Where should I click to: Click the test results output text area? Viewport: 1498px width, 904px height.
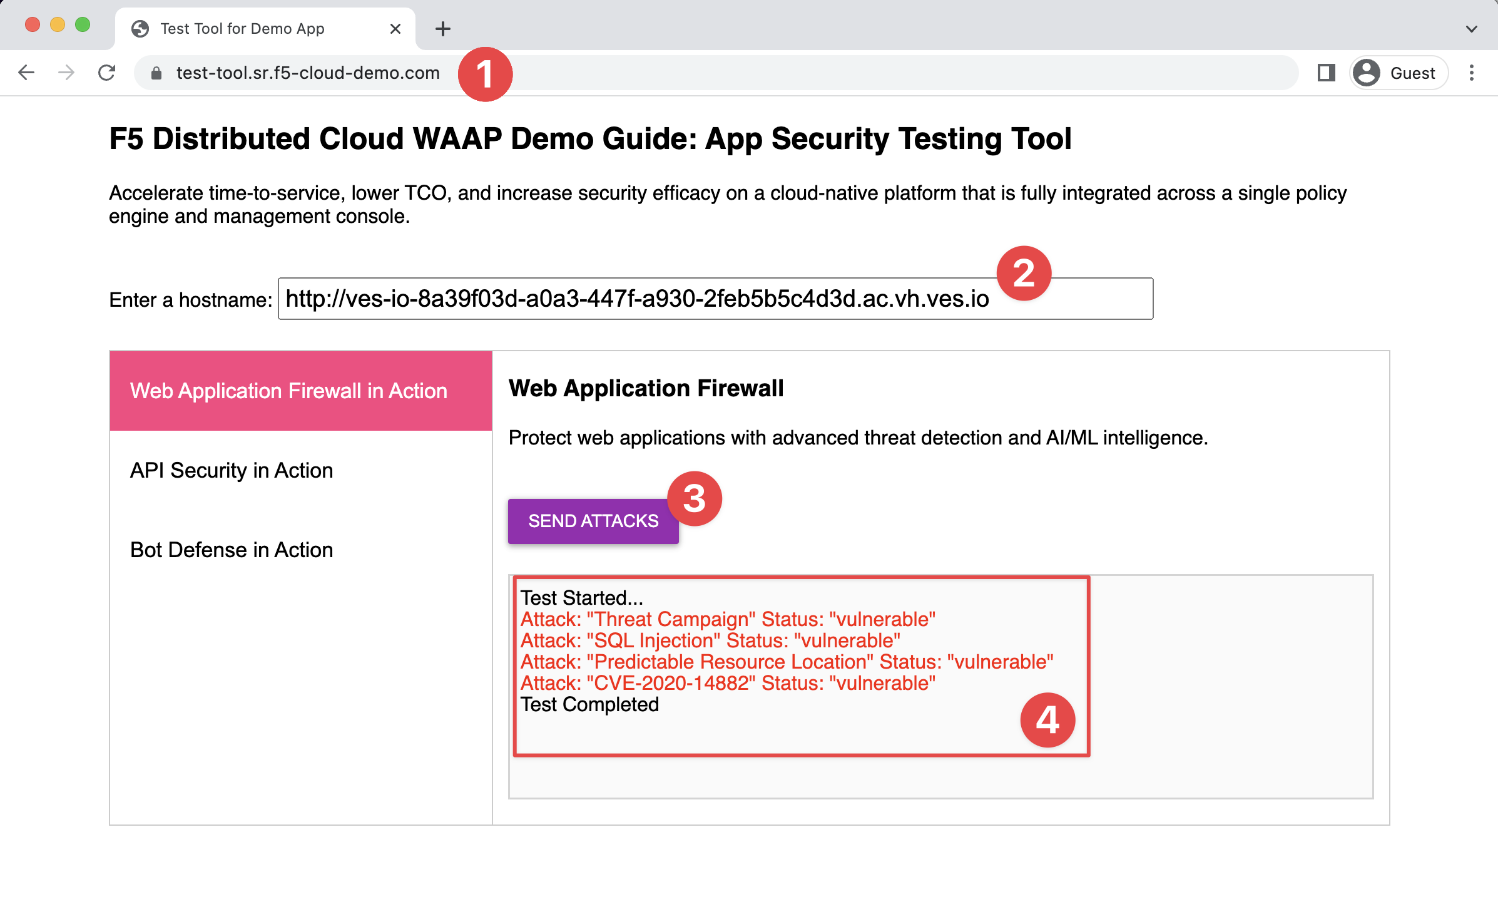(796, 663)
